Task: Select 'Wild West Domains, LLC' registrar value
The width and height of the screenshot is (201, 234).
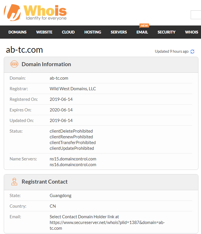Action: [73, 89]
